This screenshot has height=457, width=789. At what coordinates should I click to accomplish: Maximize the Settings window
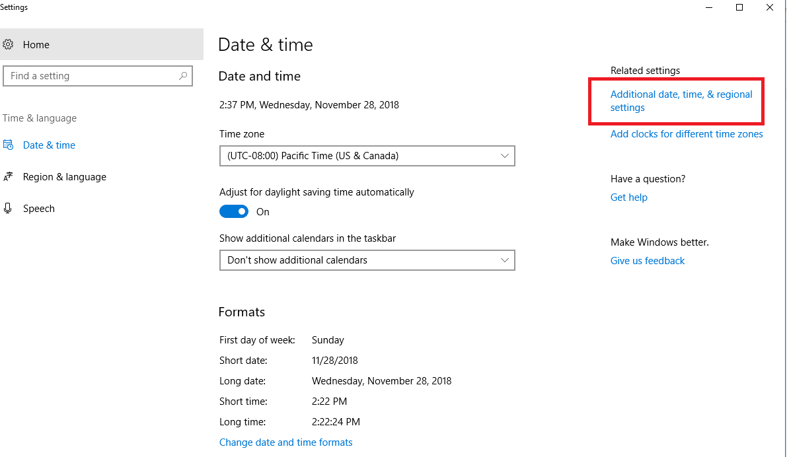(739, 7)
